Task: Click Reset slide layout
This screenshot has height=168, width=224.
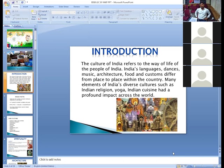Action: coord(42,15)
